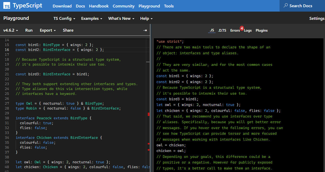
Task: Click line number 30 in editor gutter
Action: point(7,118)
